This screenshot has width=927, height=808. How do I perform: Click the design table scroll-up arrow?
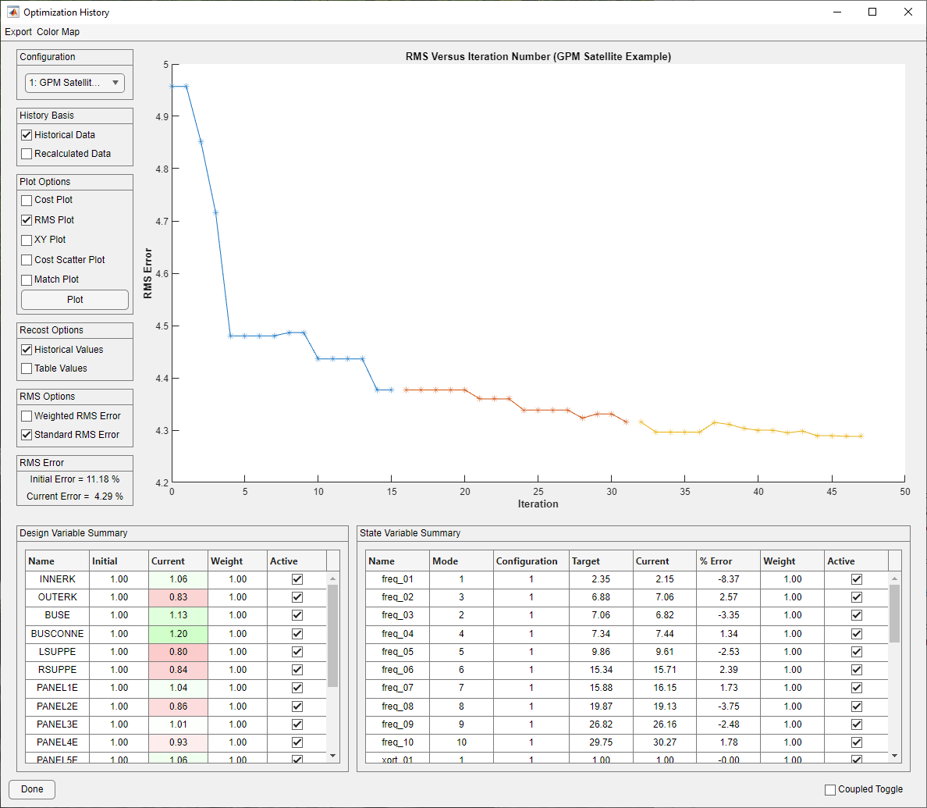(333, 578)
